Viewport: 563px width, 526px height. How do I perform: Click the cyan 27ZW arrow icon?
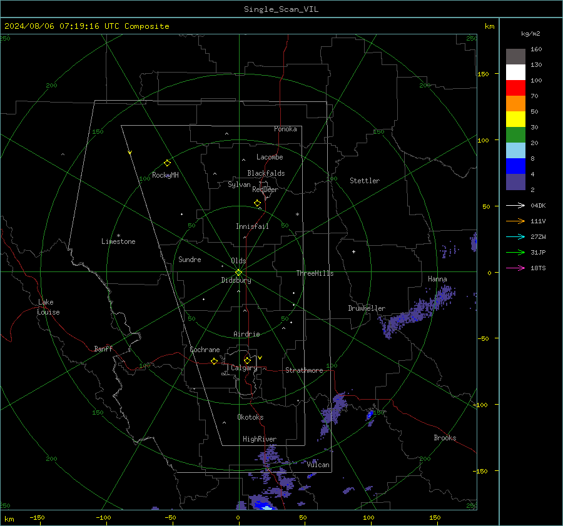[515, 236]
